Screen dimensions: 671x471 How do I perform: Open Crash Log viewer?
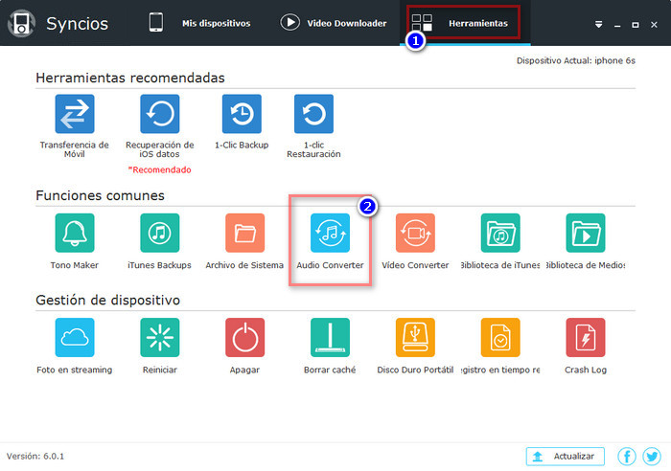[x=586, y=337]
